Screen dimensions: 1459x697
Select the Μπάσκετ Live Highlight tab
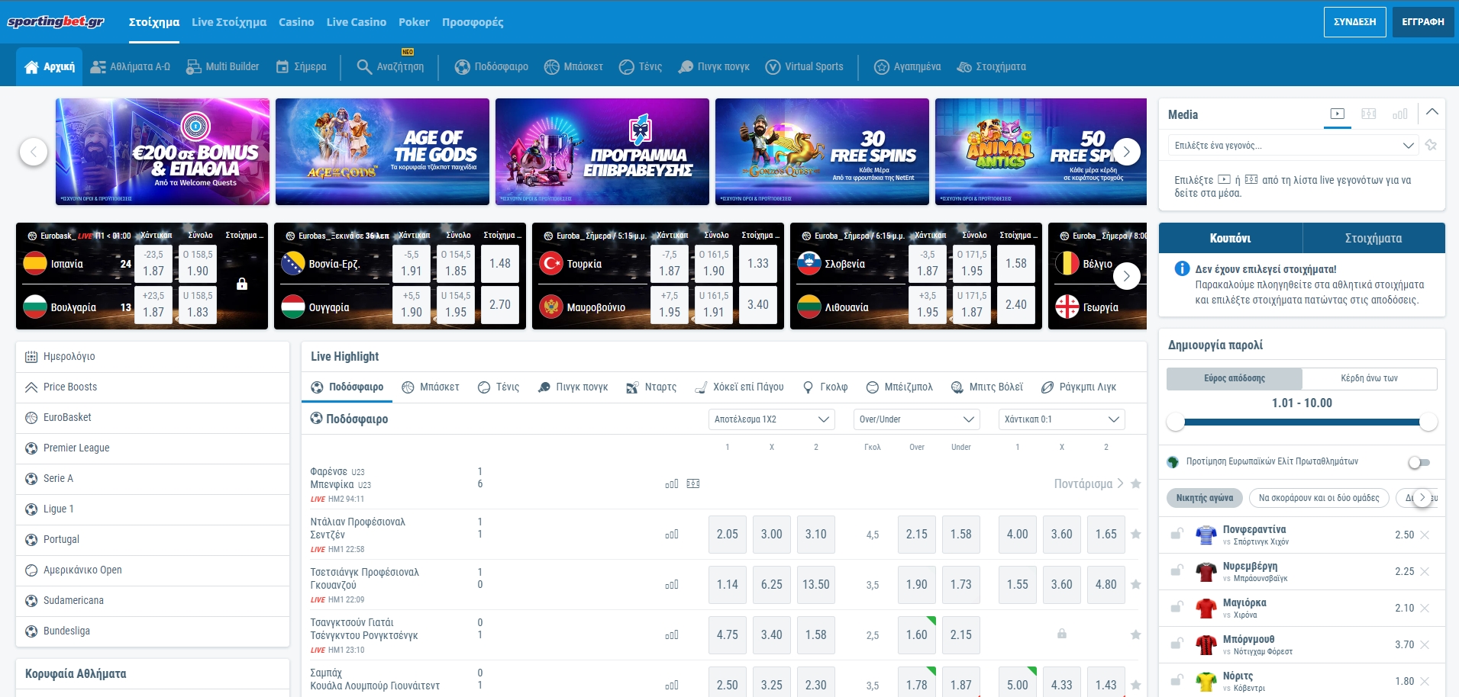[431, 387]
